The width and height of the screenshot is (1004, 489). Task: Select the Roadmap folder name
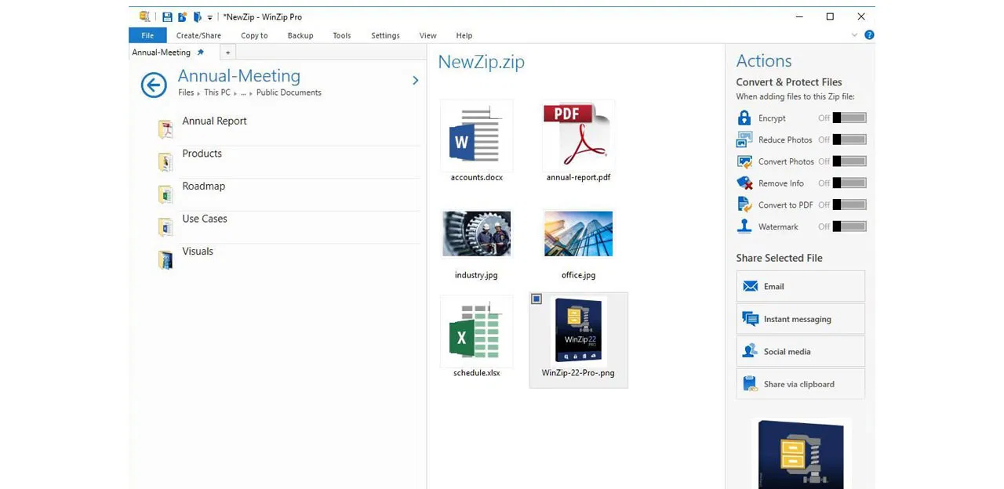coord(203,187)
